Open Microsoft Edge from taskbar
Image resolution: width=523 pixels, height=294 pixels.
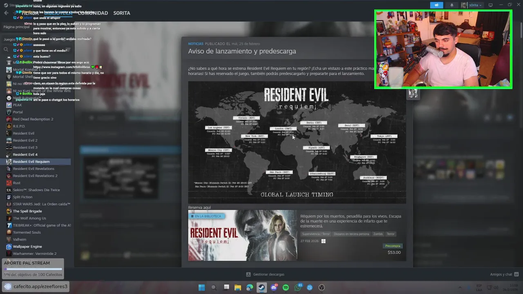pyautogui.click(x=250, y=287)
